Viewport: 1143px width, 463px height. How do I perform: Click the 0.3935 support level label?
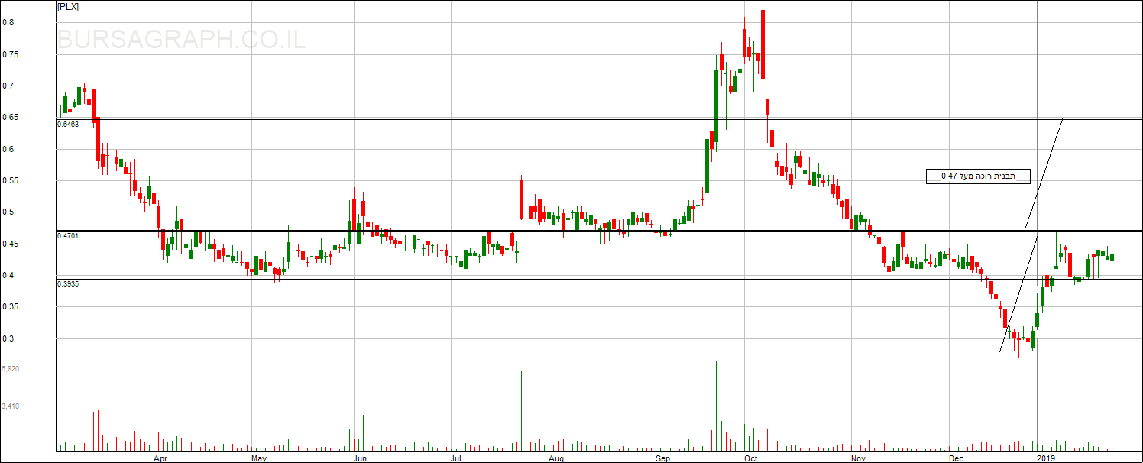(x=68, y=283)
